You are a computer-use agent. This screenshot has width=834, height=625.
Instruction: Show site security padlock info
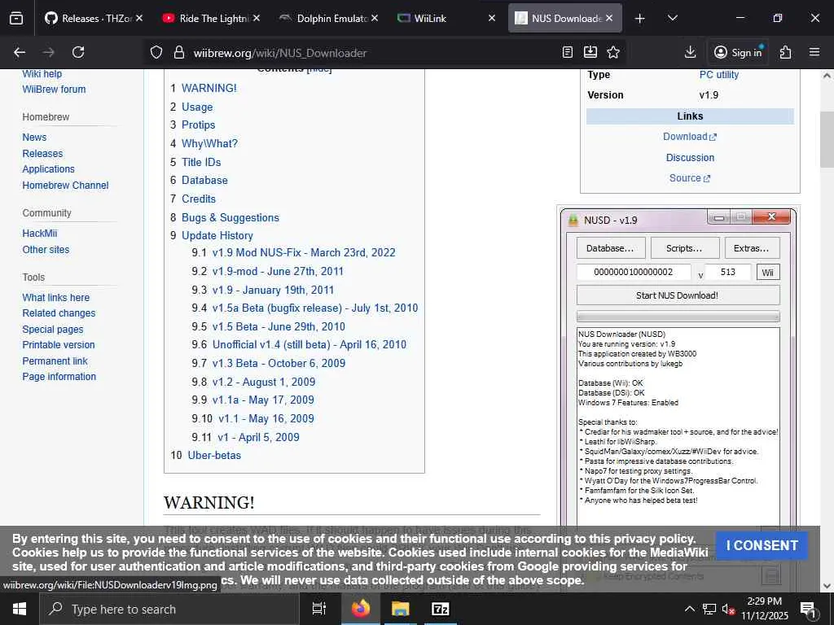click(179, 53)
